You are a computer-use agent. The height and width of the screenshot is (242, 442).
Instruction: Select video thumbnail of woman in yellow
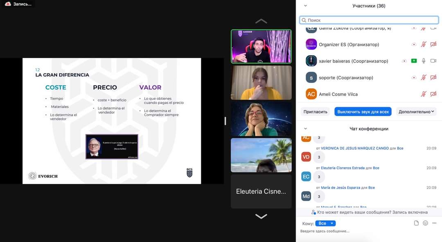coord(261,83)
